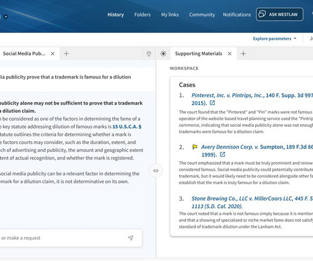
Task: Select the Supporting Materials tab
Action: 198,54
